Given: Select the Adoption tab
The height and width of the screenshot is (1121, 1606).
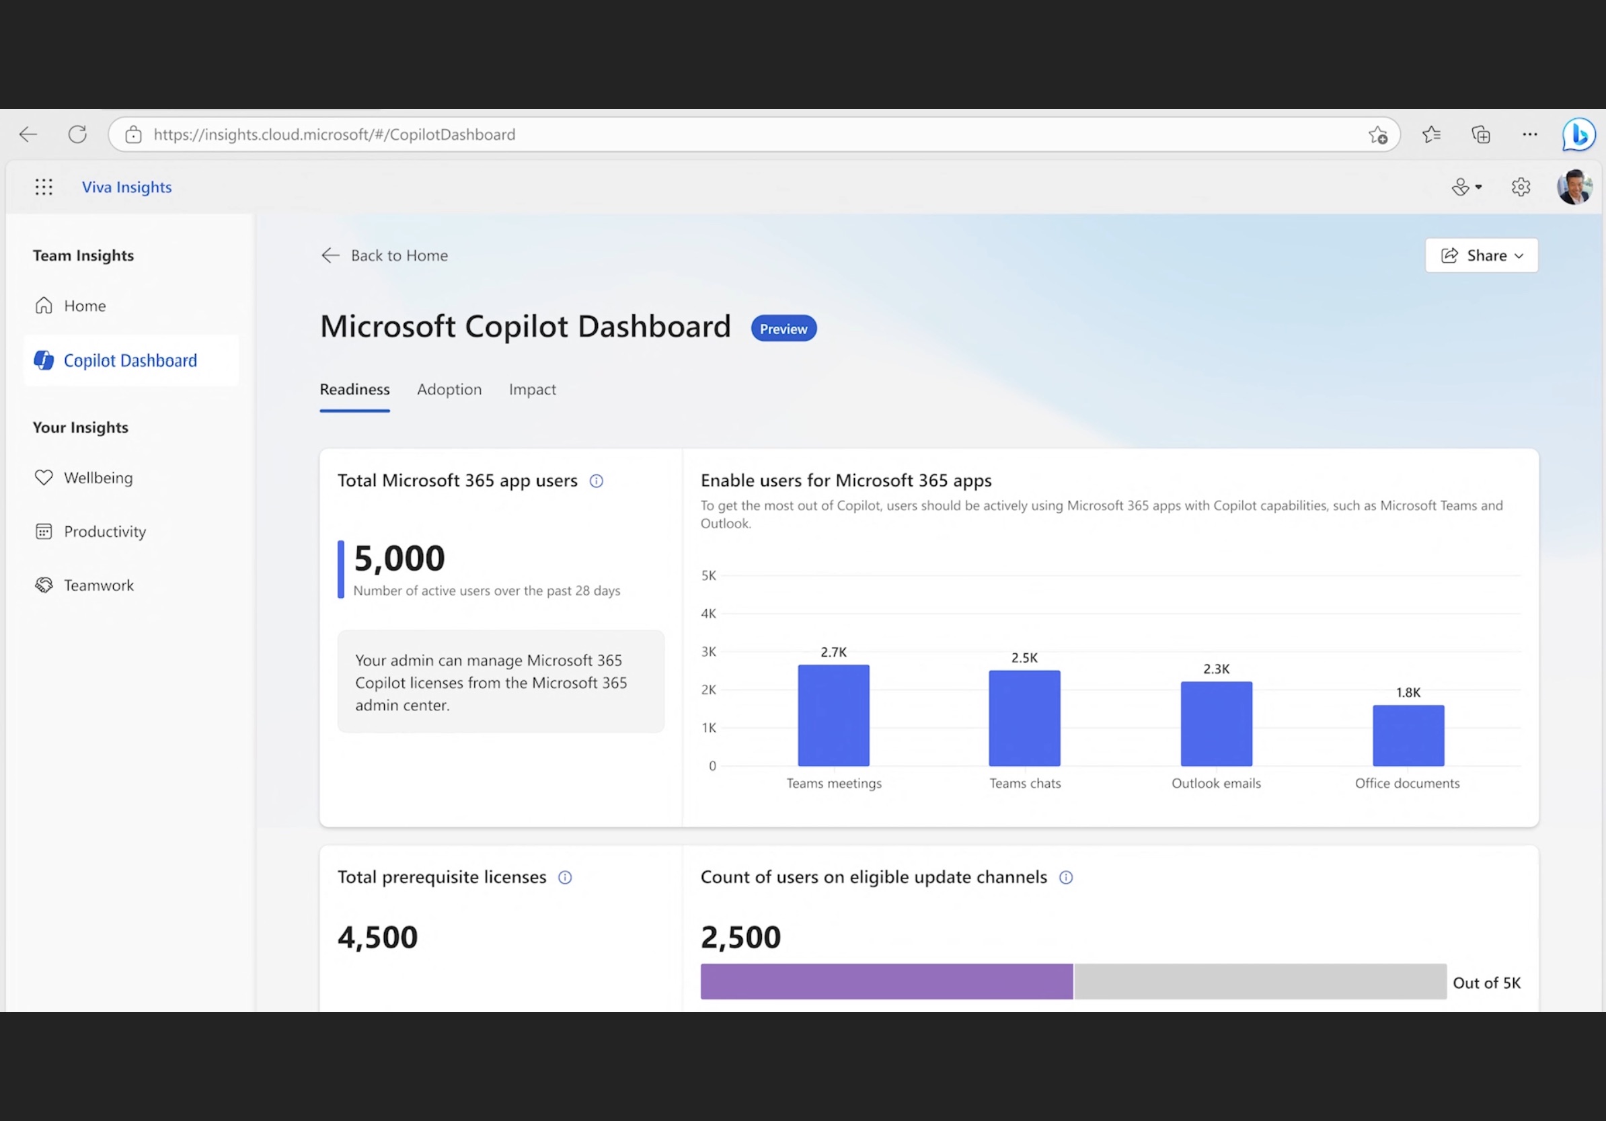Looking at the screenshot, I should tap(449, 388).
